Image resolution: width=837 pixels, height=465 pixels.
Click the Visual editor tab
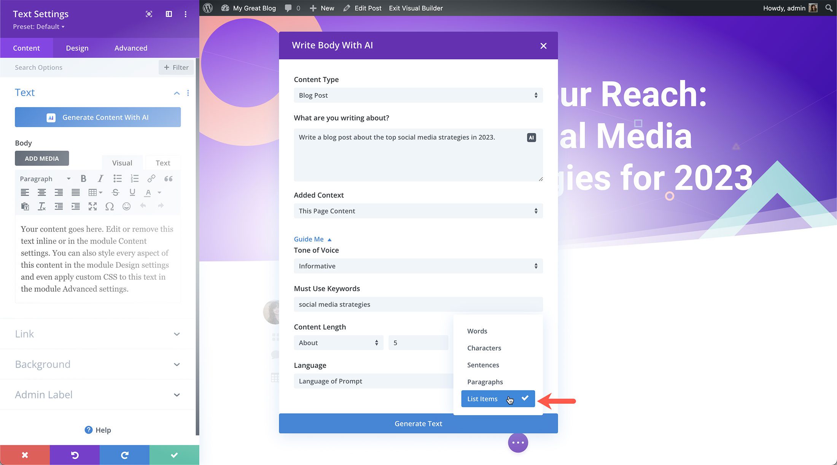click(x=122, y=162)
